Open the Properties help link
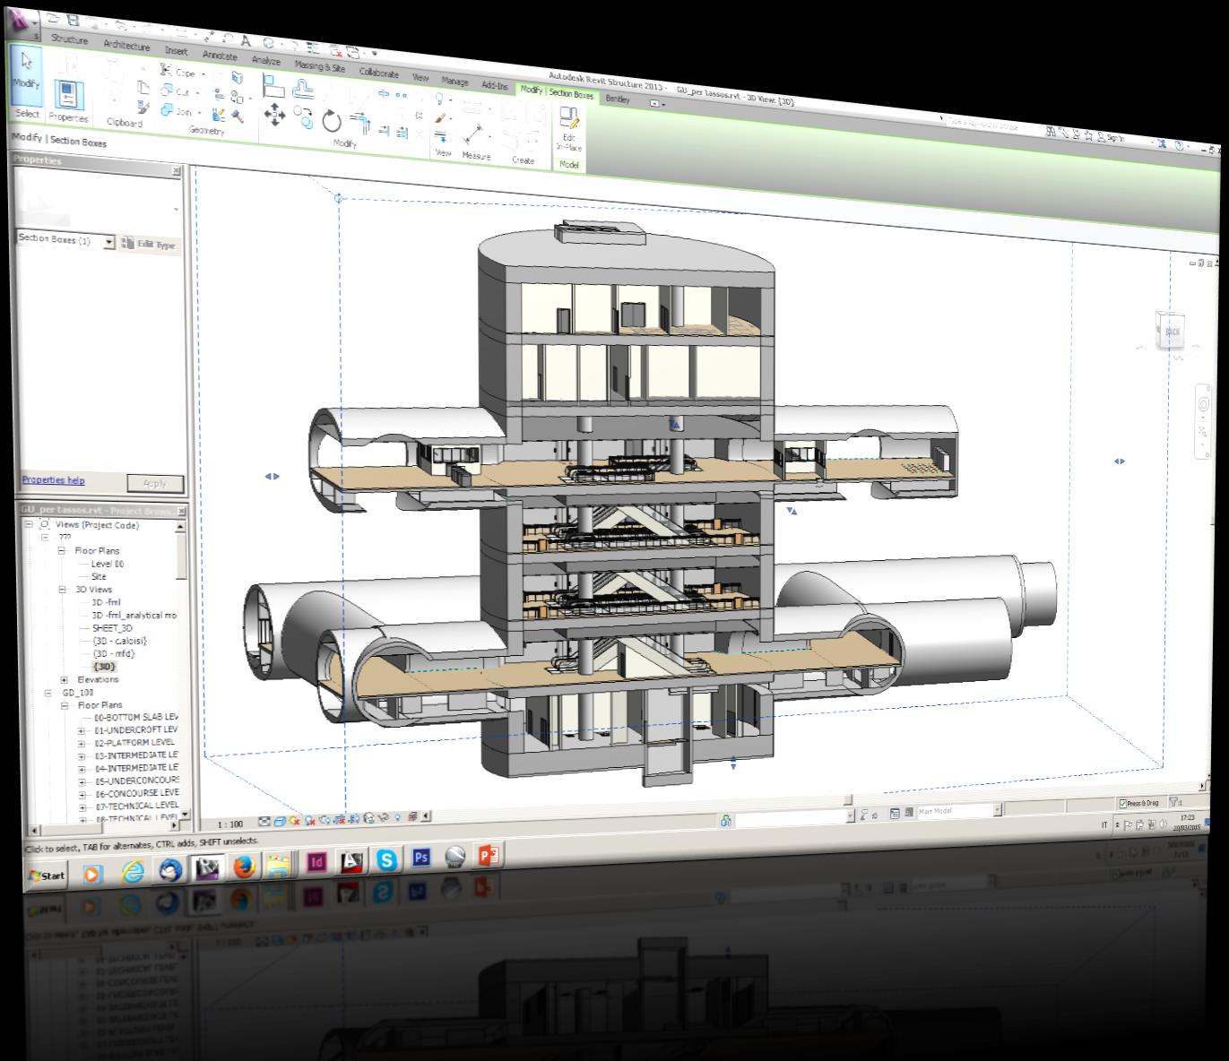Screen dimensions: 1229x1061 tap(53, 480)
